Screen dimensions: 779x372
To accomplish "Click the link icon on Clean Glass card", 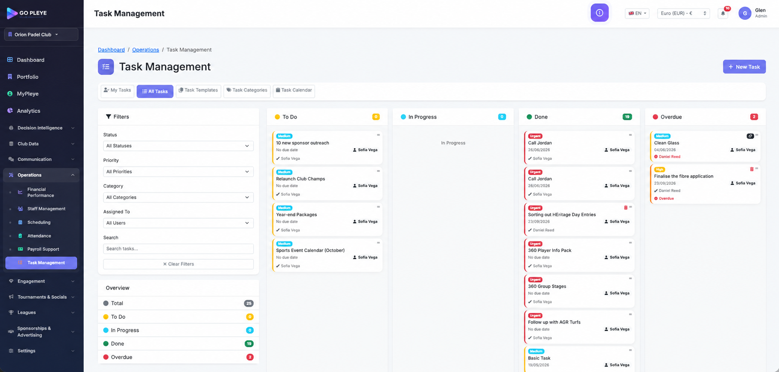I will [750, 136].
